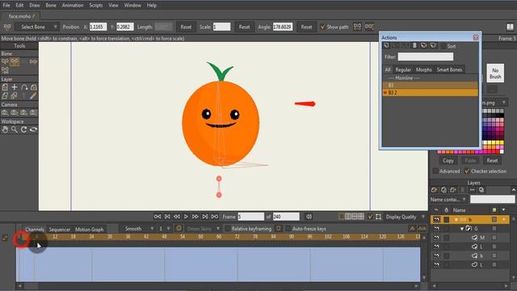Collapse the G group layer
Image resolution: width=517 pixels, height=291 pixels.
462,228
